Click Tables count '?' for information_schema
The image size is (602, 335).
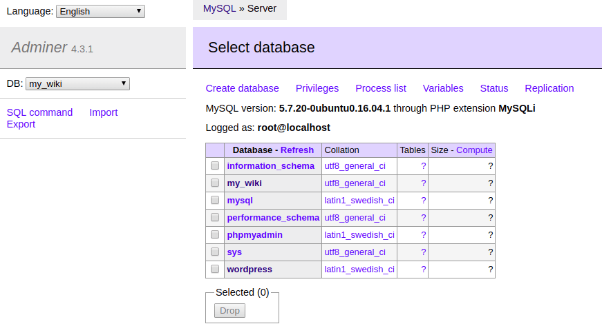tap(423, 166)
